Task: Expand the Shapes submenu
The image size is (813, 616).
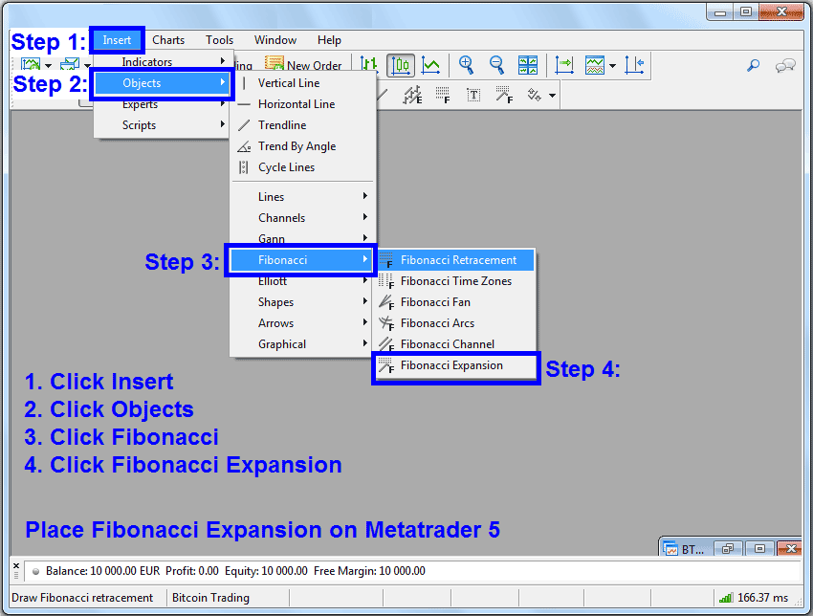Action: point(303,301)
